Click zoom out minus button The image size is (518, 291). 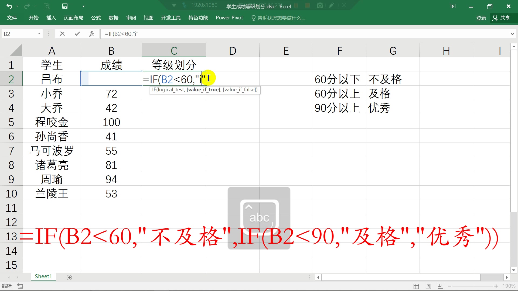pos(449,286)
